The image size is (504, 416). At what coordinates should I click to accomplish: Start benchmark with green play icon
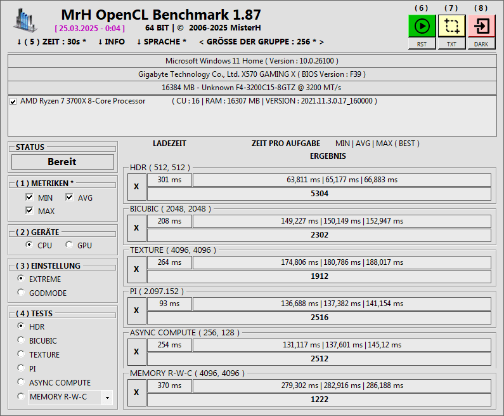(422, 26)
